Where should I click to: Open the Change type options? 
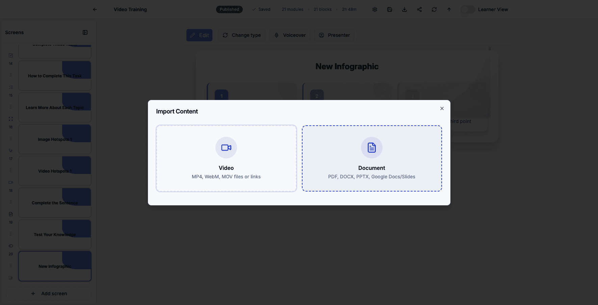coord(242,35)
